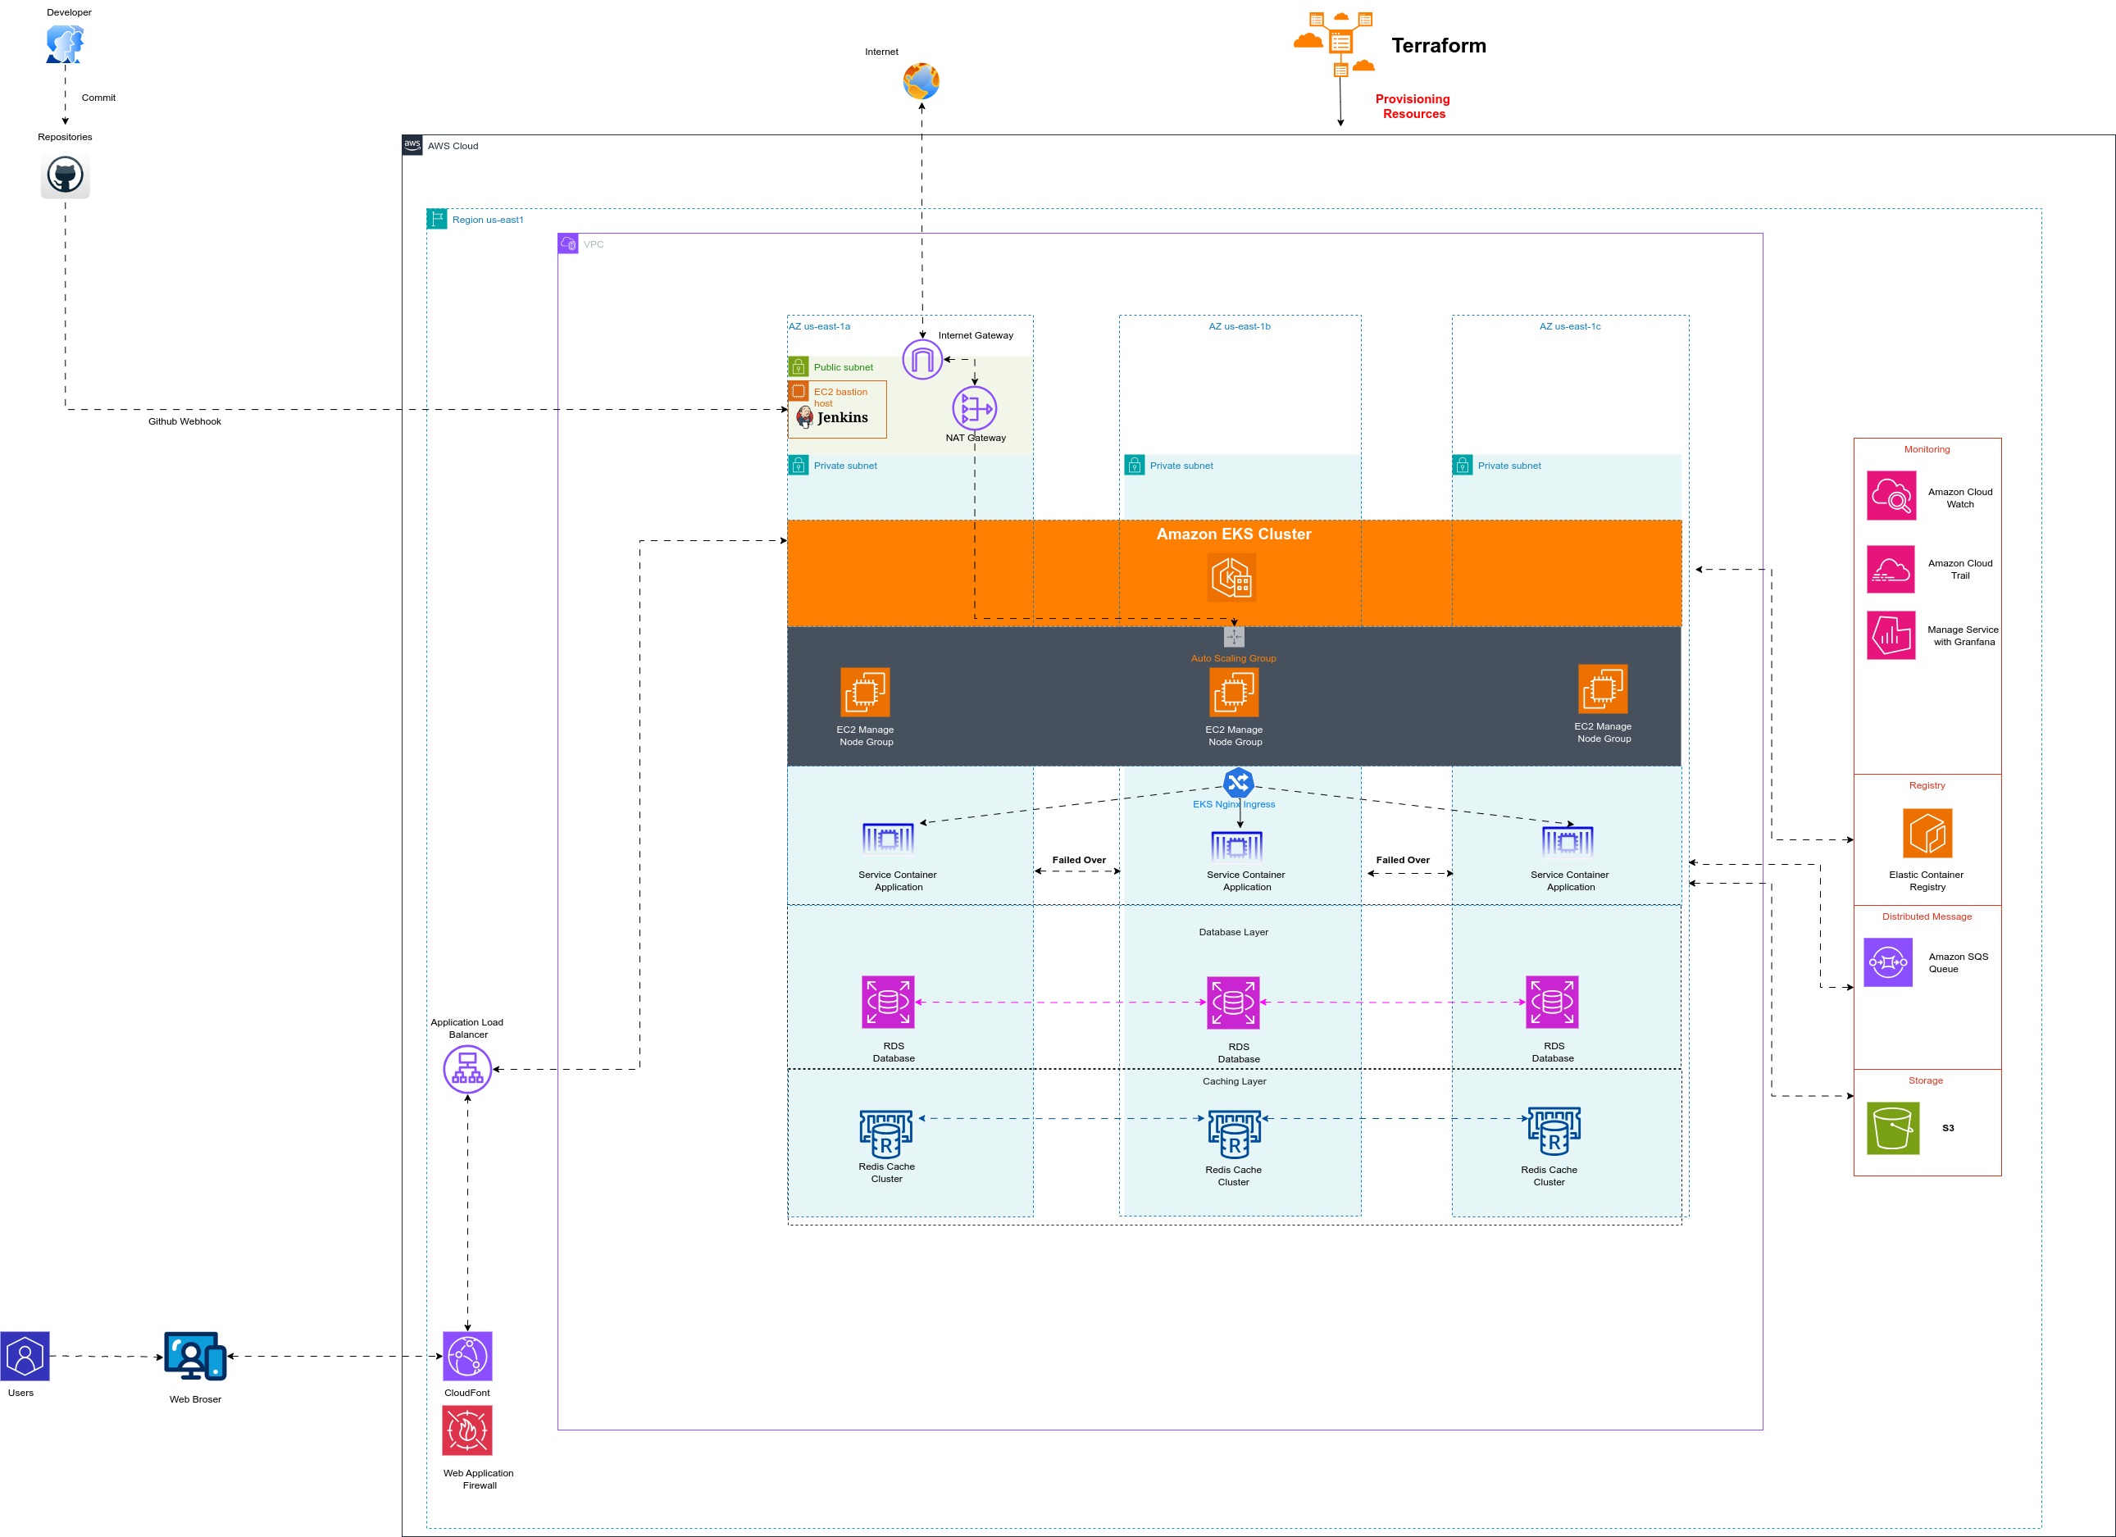Click the middle RDS Database icon

1233,1003
